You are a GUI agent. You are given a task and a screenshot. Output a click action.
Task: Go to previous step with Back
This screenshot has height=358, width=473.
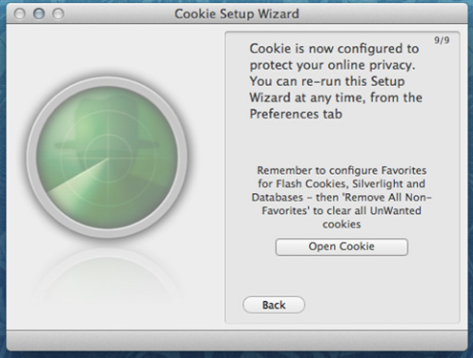pos(273,305)
